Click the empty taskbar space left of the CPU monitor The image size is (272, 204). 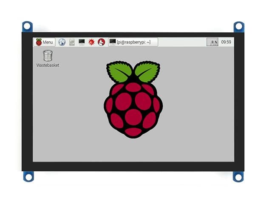[183, 42]
